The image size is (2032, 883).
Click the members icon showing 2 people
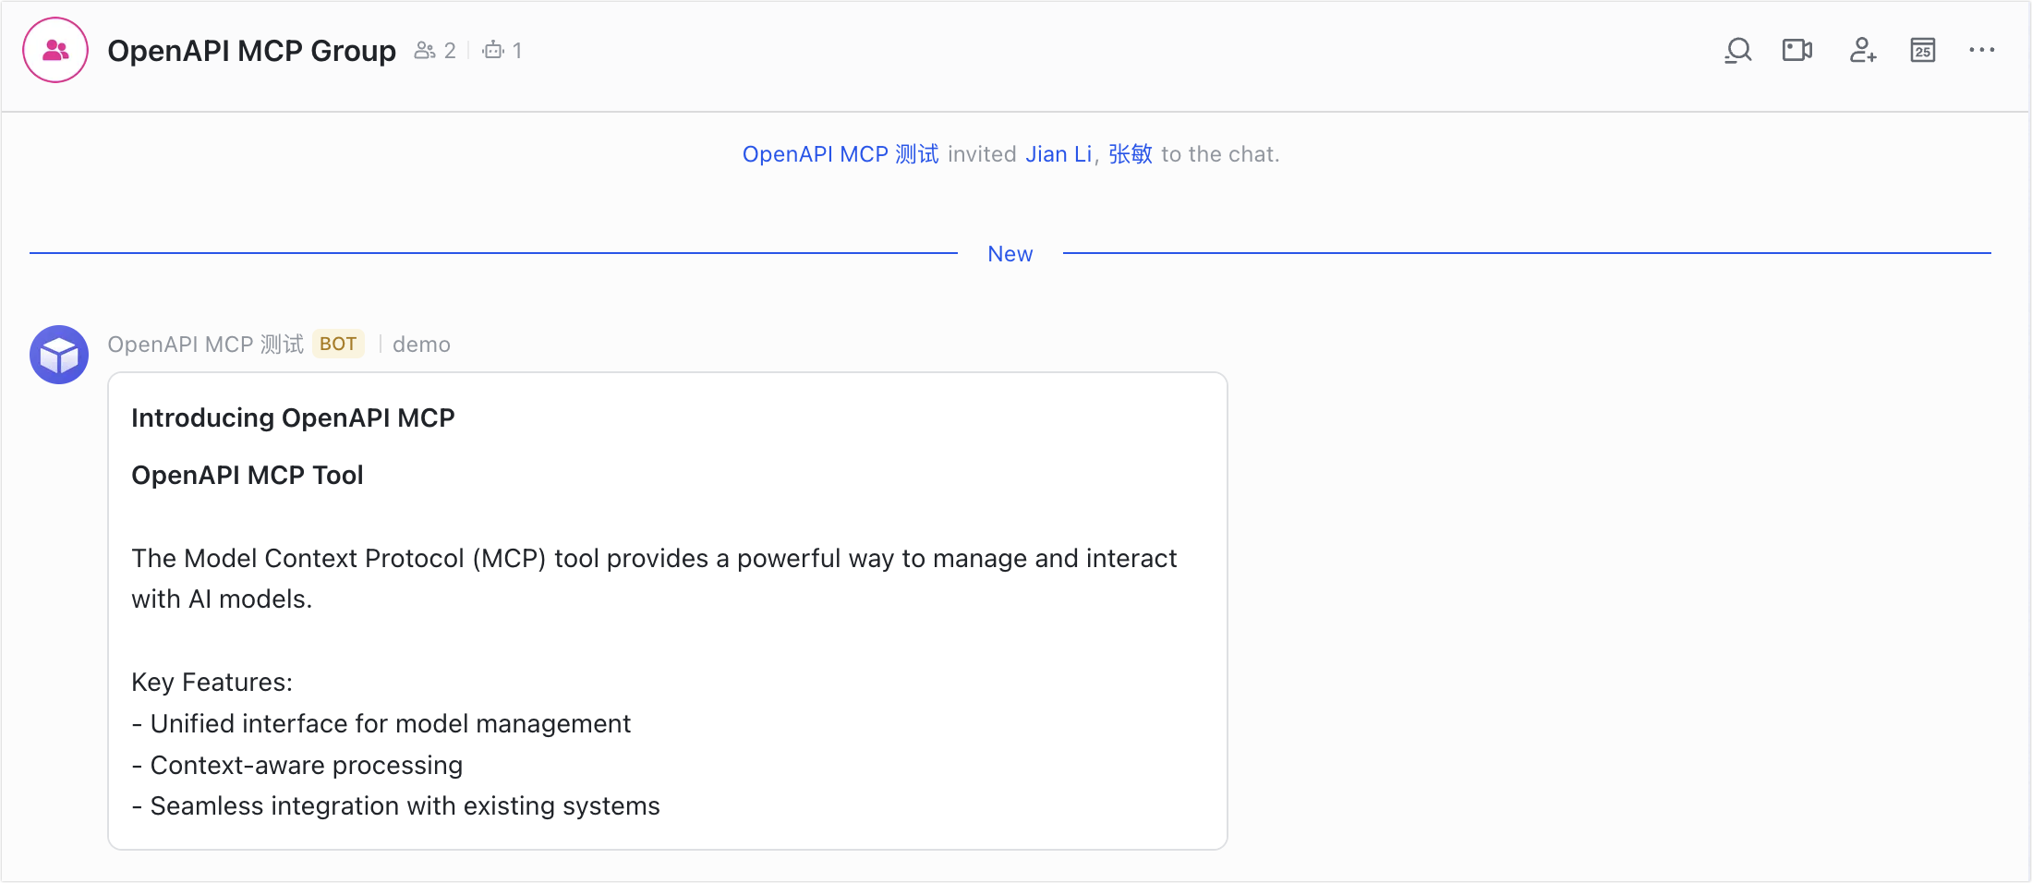coord(425,50)
